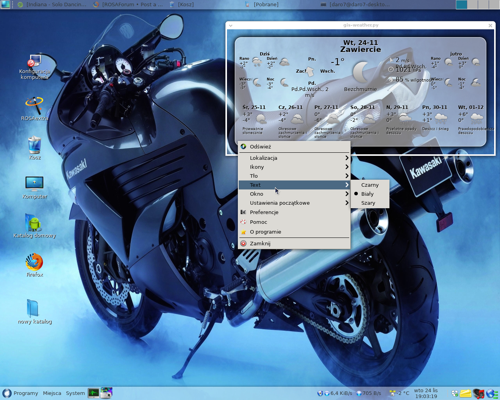The height and width of the screenshot is (400, 500).
Task: Select the Biały text color radio option
Action: tap(367, 194)
